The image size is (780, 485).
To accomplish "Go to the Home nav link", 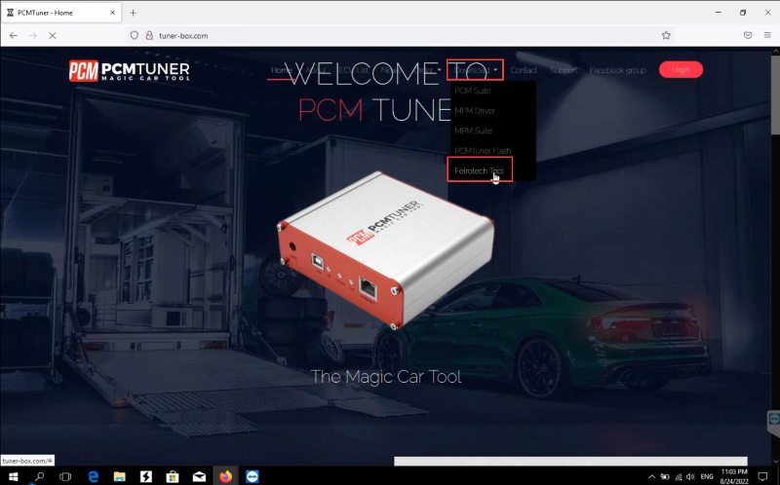I will click(282, 70).
